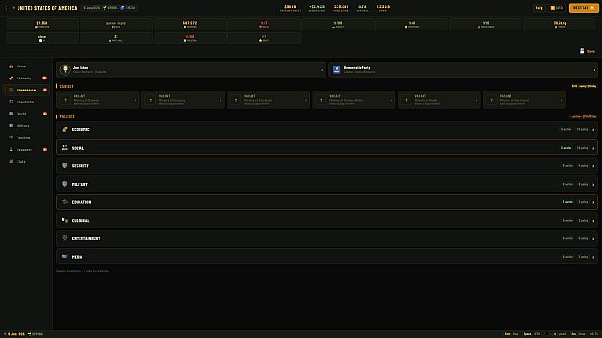This screenshot has height=338, width=602.
Task: Appoint the vacant Ministry of Economy slot
Action: click(x=183, y=100)
